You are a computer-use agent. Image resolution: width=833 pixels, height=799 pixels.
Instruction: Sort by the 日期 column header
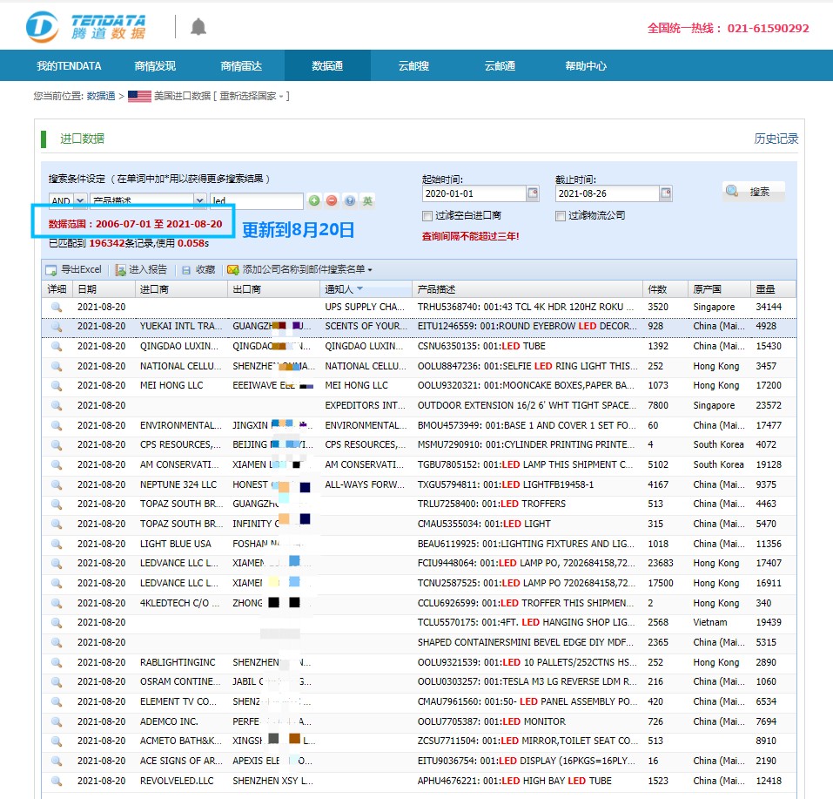pos(104,289)
